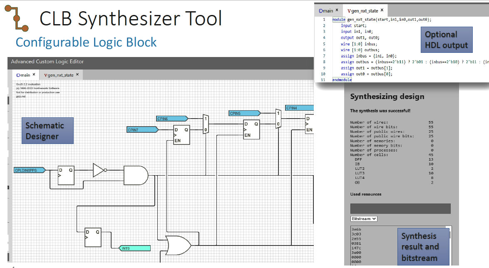489x268 pixels.
Task: Switch to gen_nxt_state tab in schematic editor
Action: (x=60, y=75)
